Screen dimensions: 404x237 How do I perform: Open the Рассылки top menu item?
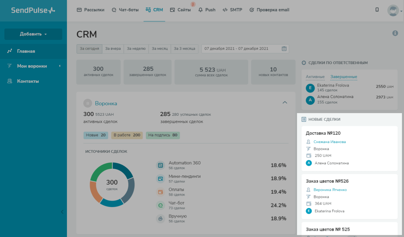tap(91, 10)
